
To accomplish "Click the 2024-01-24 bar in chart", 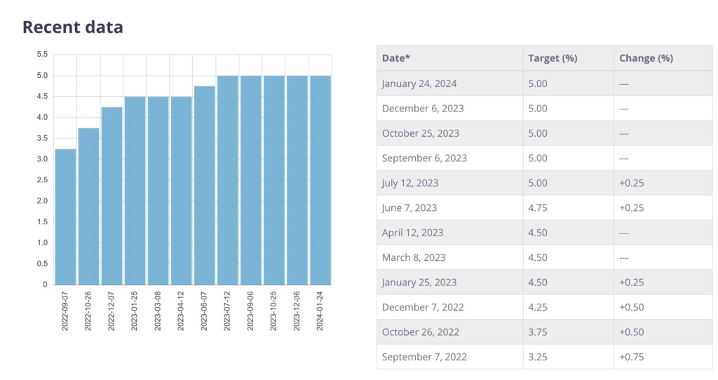I will pos(320,180).
